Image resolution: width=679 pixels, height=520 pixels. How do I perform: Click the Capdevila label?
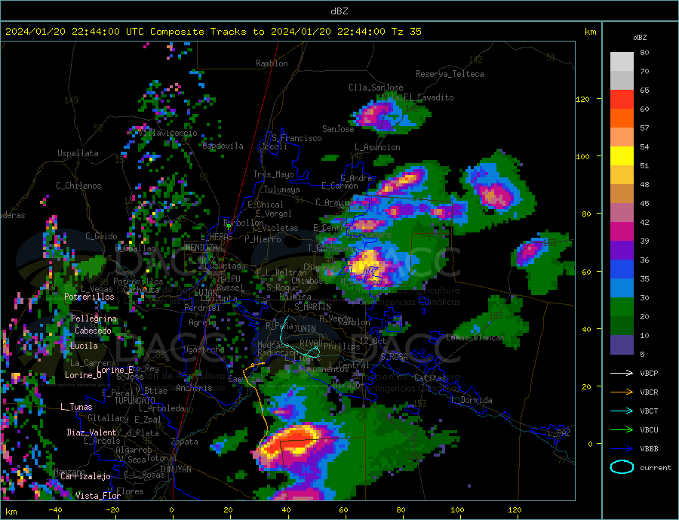tap(223, 146)
